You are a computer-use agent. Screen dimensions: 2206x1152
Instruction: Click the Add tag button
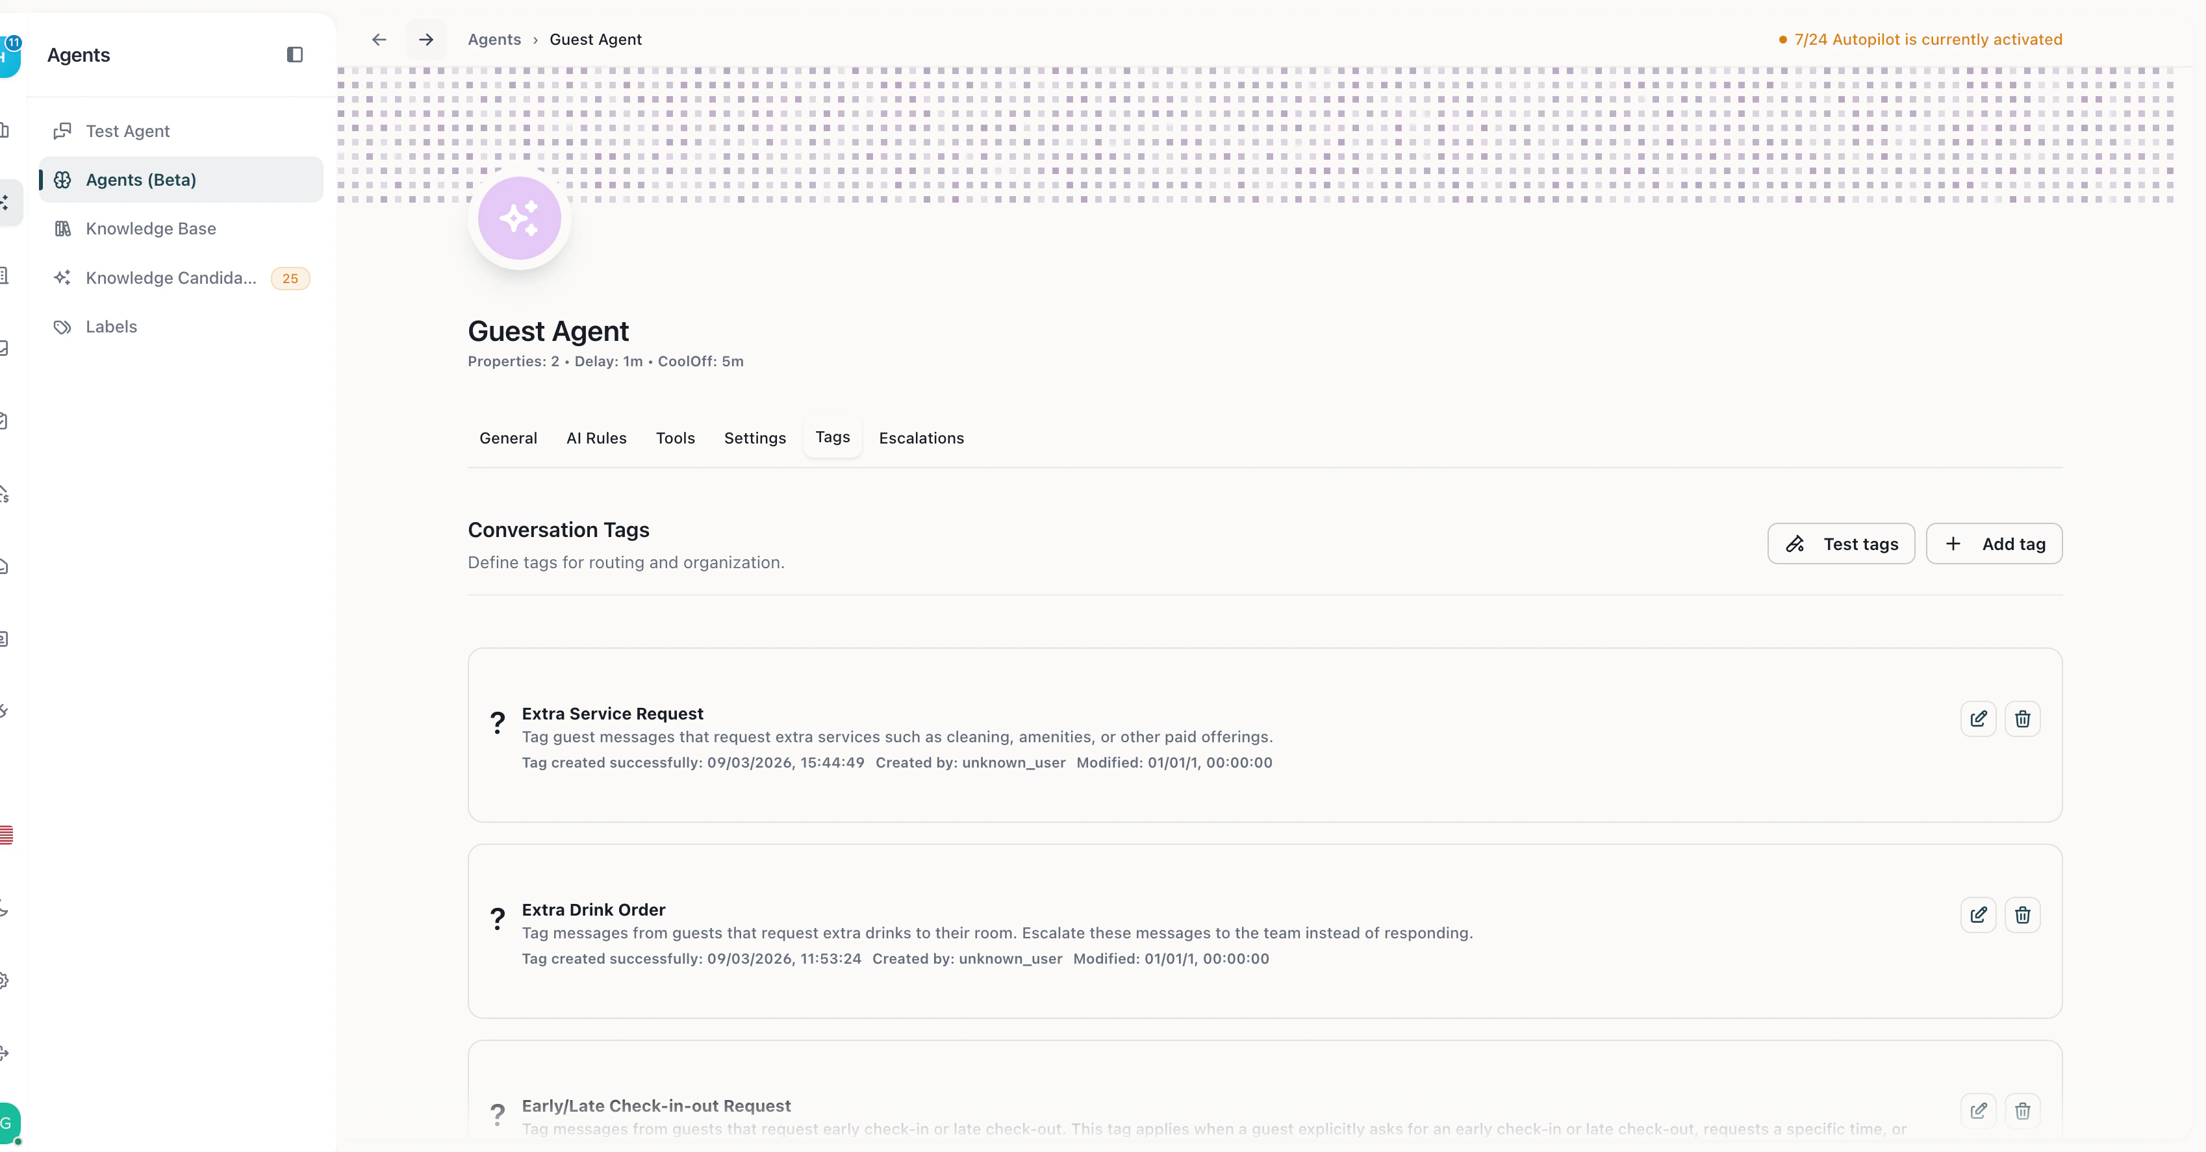(x=1994, y=544)
